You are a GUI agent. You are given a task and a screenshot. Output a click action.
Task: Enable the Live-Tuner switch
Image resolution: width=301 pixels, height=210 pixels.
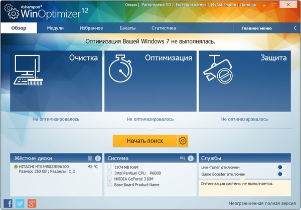pos(282,167)
